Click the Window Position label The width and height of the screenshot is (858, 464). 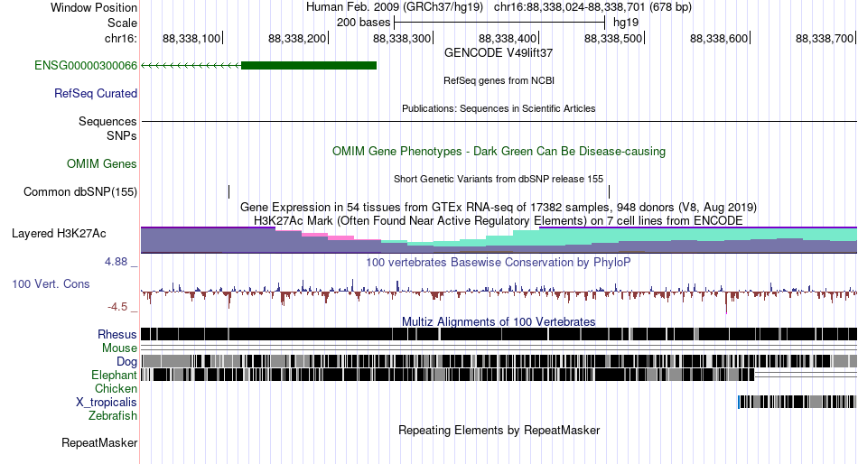(x=94, y=7)
